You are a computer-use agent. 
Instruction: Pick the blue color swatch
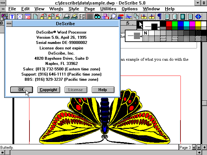point(180,24)
